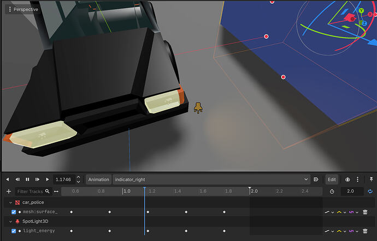Click car_police group label
377x241 pixels.
tap(33, 202)
